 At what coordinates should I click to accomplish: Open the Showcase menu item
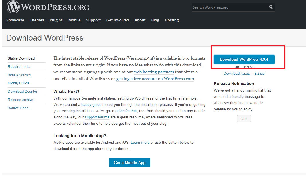[x=15, y=20]
